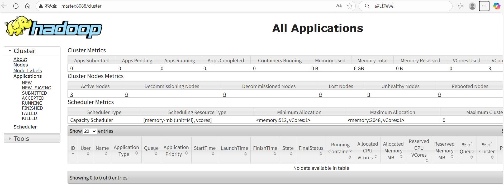Filter applications by FINISHED state
Screen dimensions: 504x185
pos(32,108)
